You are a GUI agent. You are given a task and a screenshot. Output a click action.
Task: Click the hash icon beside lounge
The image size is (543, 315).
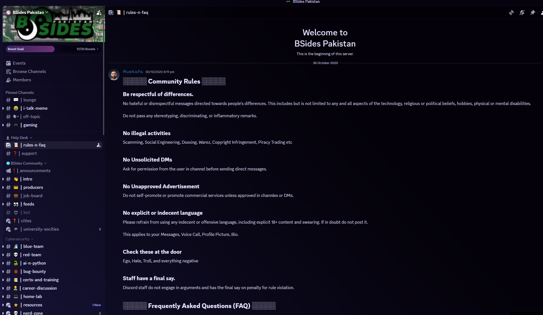click(8, 100)
